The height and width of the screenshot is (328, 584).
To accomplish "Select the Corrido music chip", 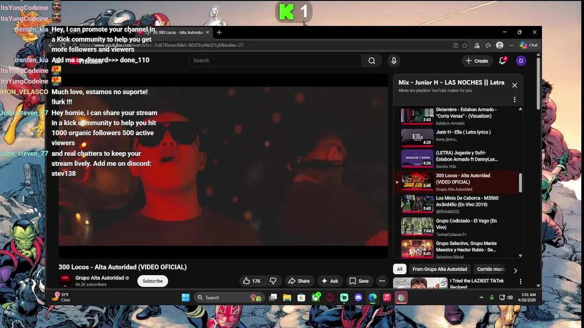I will click(491, 269).
